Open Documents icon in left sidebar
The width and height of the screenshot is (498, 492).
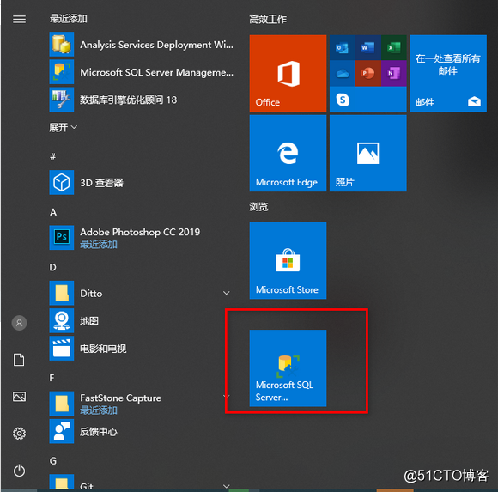coord(19,360)
